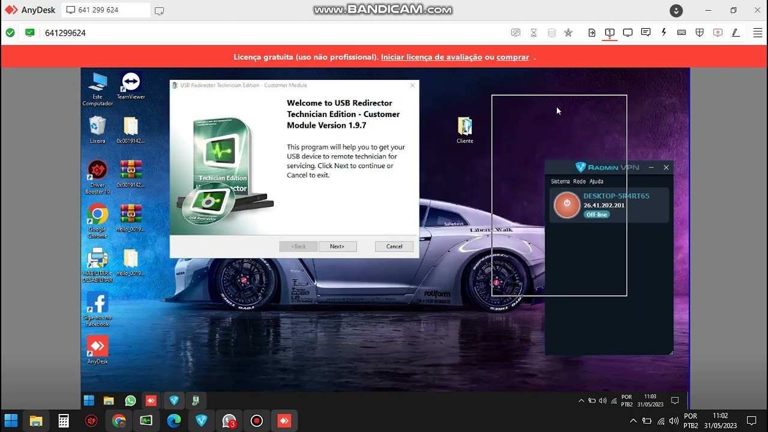Select Este Computador desktop icon
The width and height of the screenshot is (768, 432).
point(97,89)
